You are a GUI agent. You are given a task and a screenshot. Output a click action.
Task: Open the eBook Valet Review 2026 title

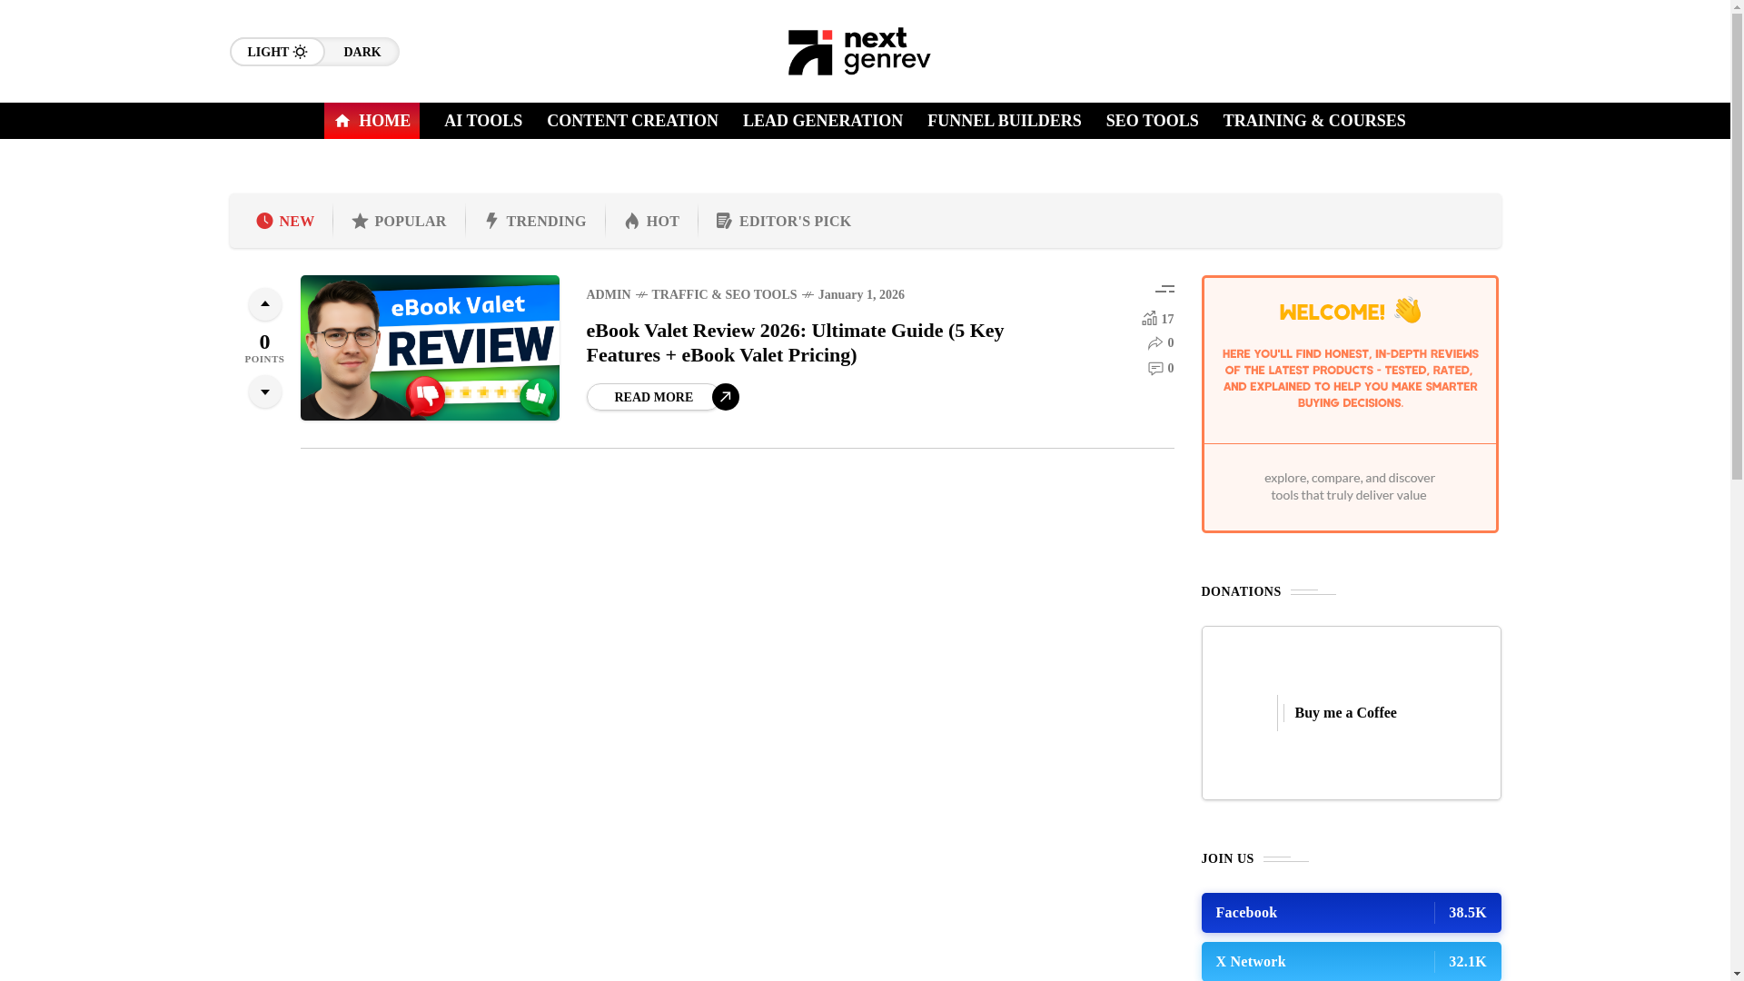click(796, 342)
